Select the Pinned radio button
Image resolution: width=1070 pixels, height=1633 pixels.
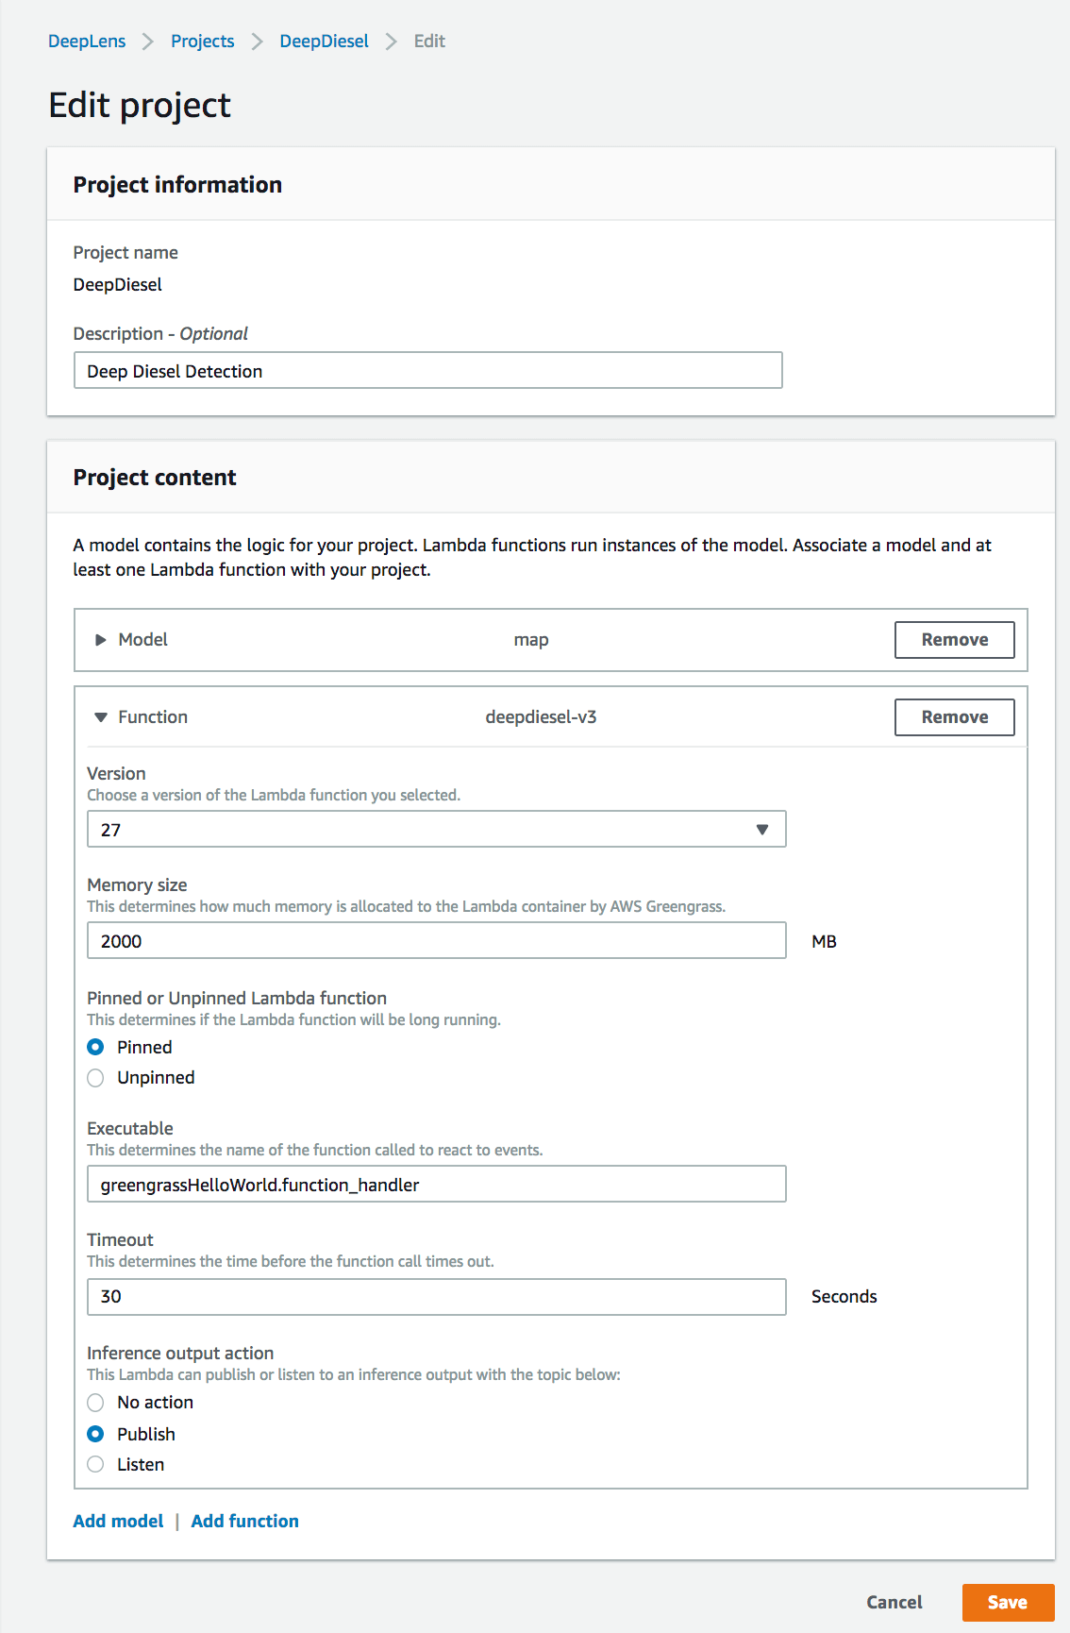(x=95, y=1047)
